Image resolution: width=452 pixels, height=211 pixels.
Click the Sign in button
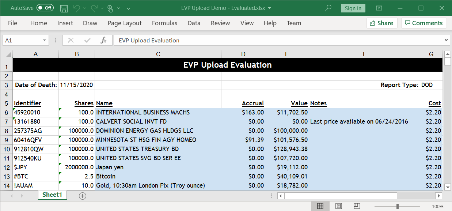353,8
